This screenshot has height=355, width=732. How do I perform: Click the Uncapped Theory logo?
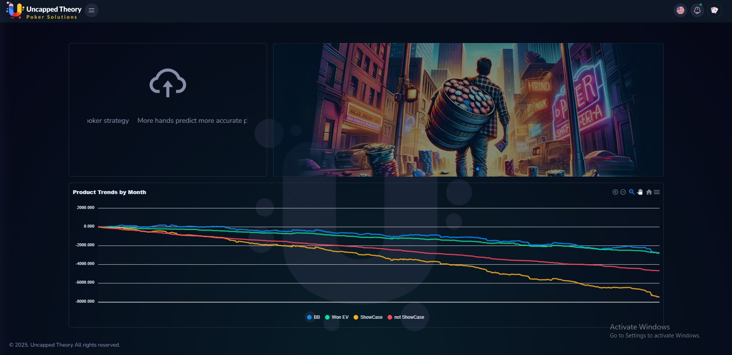pyautogui.click(x=44, y=10)
